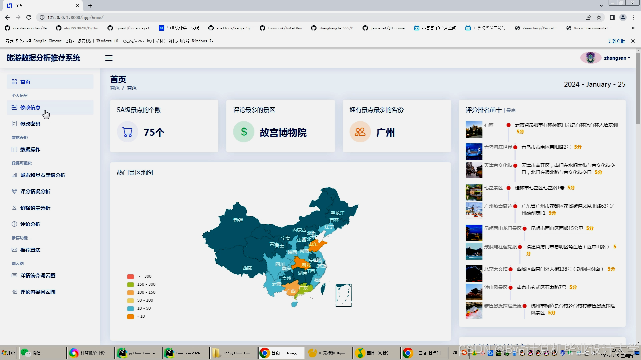This screenshot has width=641, height=360.
Task: Click the hamburger menu toggle icon
Action: [109, 58]
